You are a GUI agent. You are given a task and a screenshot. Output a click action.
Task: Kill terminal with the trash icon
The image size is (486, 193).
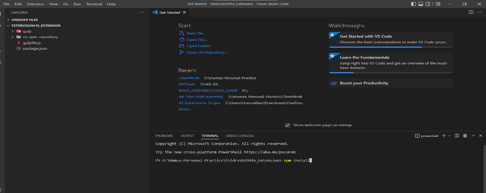click(x=465, y=136)
